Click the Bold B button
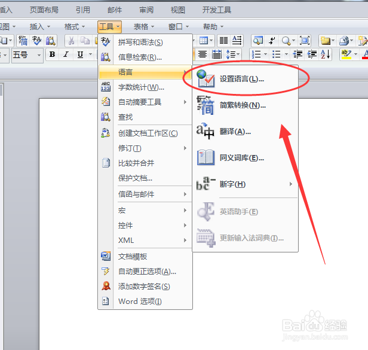 pyautogui.click(x=52, y=54)
